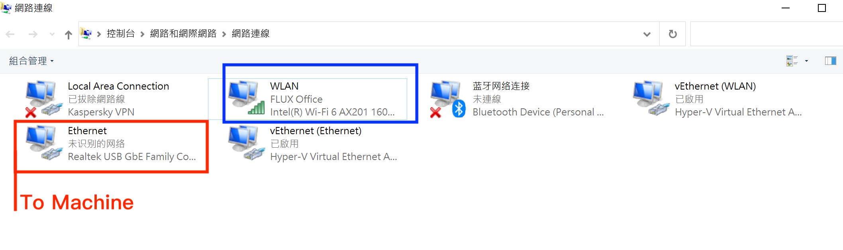Focus the search input field
843x250 pixels.
767,34
